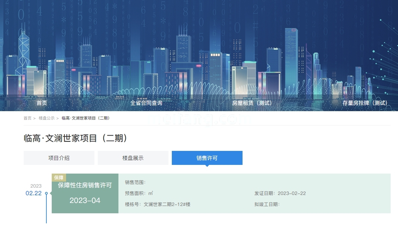
Task: Open the 楼盘展示 tab
Action: coord(133,158)
